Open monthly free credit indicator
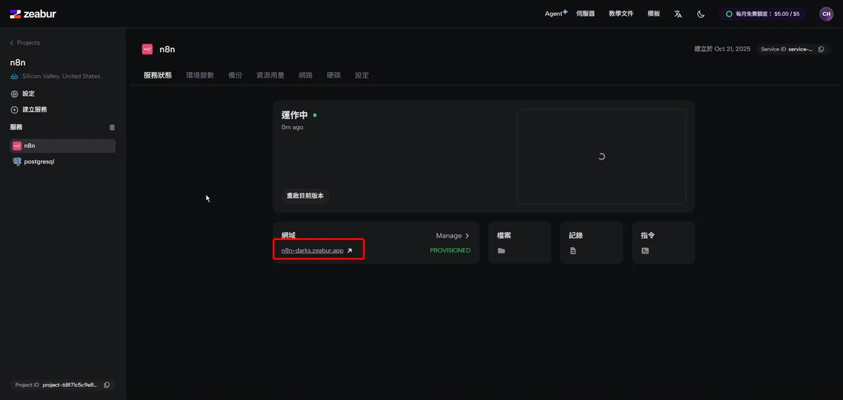The image size is (843, 400). pos(762,14)
